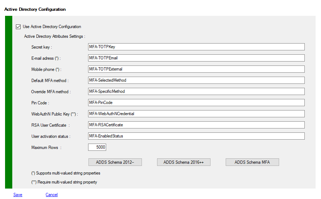The image size is (321, 199).
Task: Click the Active Directory Attributes Settings label
Action: (x=55, y=36)
